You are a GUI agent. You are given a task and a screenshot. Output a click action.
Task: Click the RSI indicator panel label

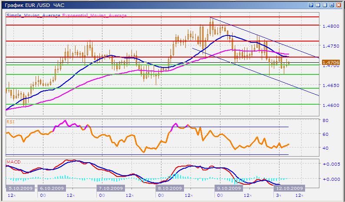(x=10, y=122)
